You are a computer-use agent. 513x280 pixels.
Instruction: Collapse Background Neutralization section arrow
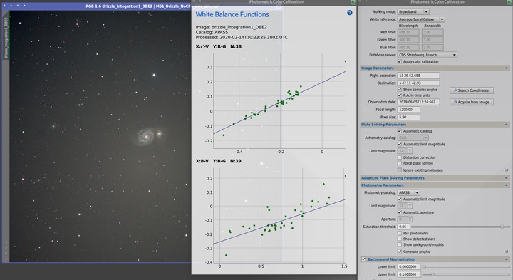click(506, 259)
